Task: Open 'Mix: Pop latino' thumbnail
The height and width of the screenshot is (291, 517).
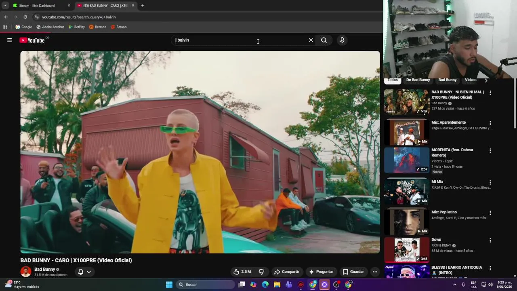Action: tap(406, 221)
